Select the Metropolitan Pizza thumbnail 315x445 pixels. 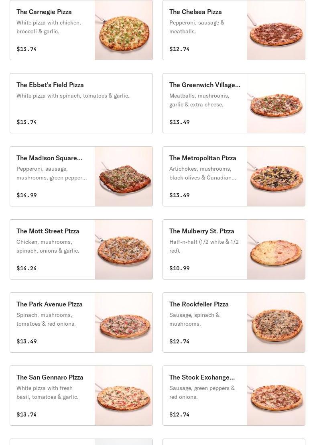point(276,176)
